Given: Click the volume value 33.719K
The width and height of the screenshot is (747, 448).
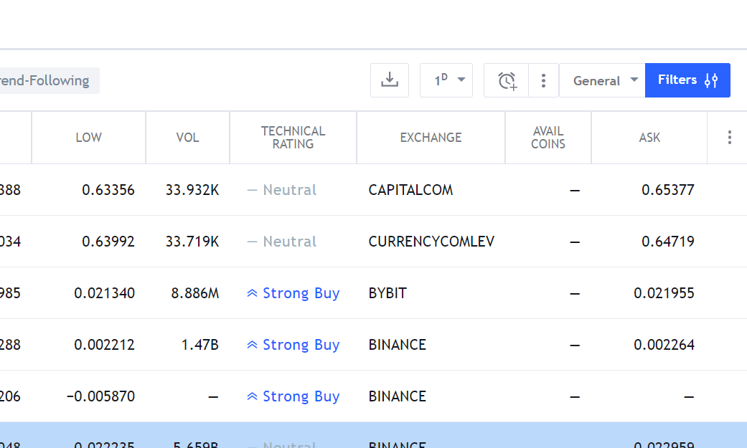Looking at the screenshot, I should (192, 242).
